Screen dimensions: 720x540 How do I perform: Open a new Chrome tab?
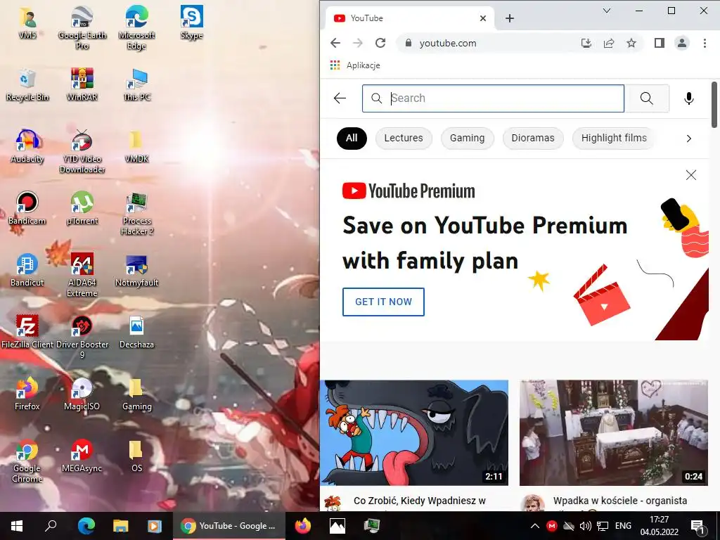[509, 18]
